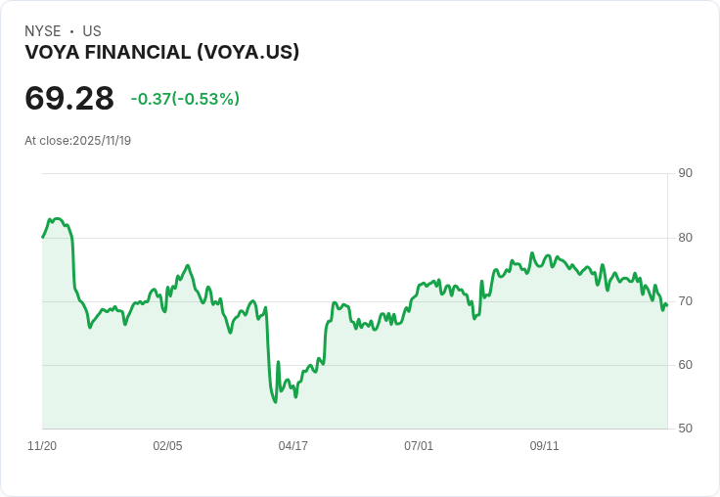Click the 60 y-axis label
This screenshot has height=497, width=720.
click(x=685, y=365)
